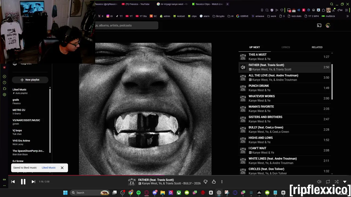Open the V3/NARCISSIST/MUSIC playlist
This screenshot has width=351, height=197.
(x=30, y=122)
